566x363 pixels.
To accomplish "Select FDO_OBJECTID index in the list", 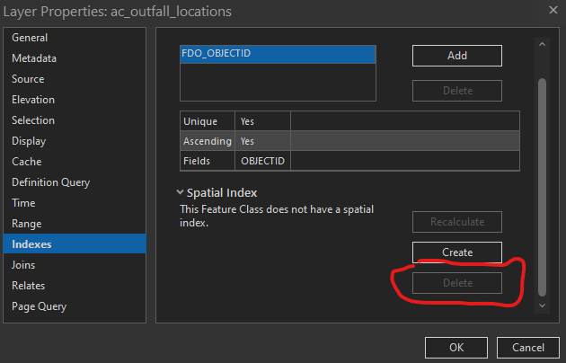I will pos(277,54).
